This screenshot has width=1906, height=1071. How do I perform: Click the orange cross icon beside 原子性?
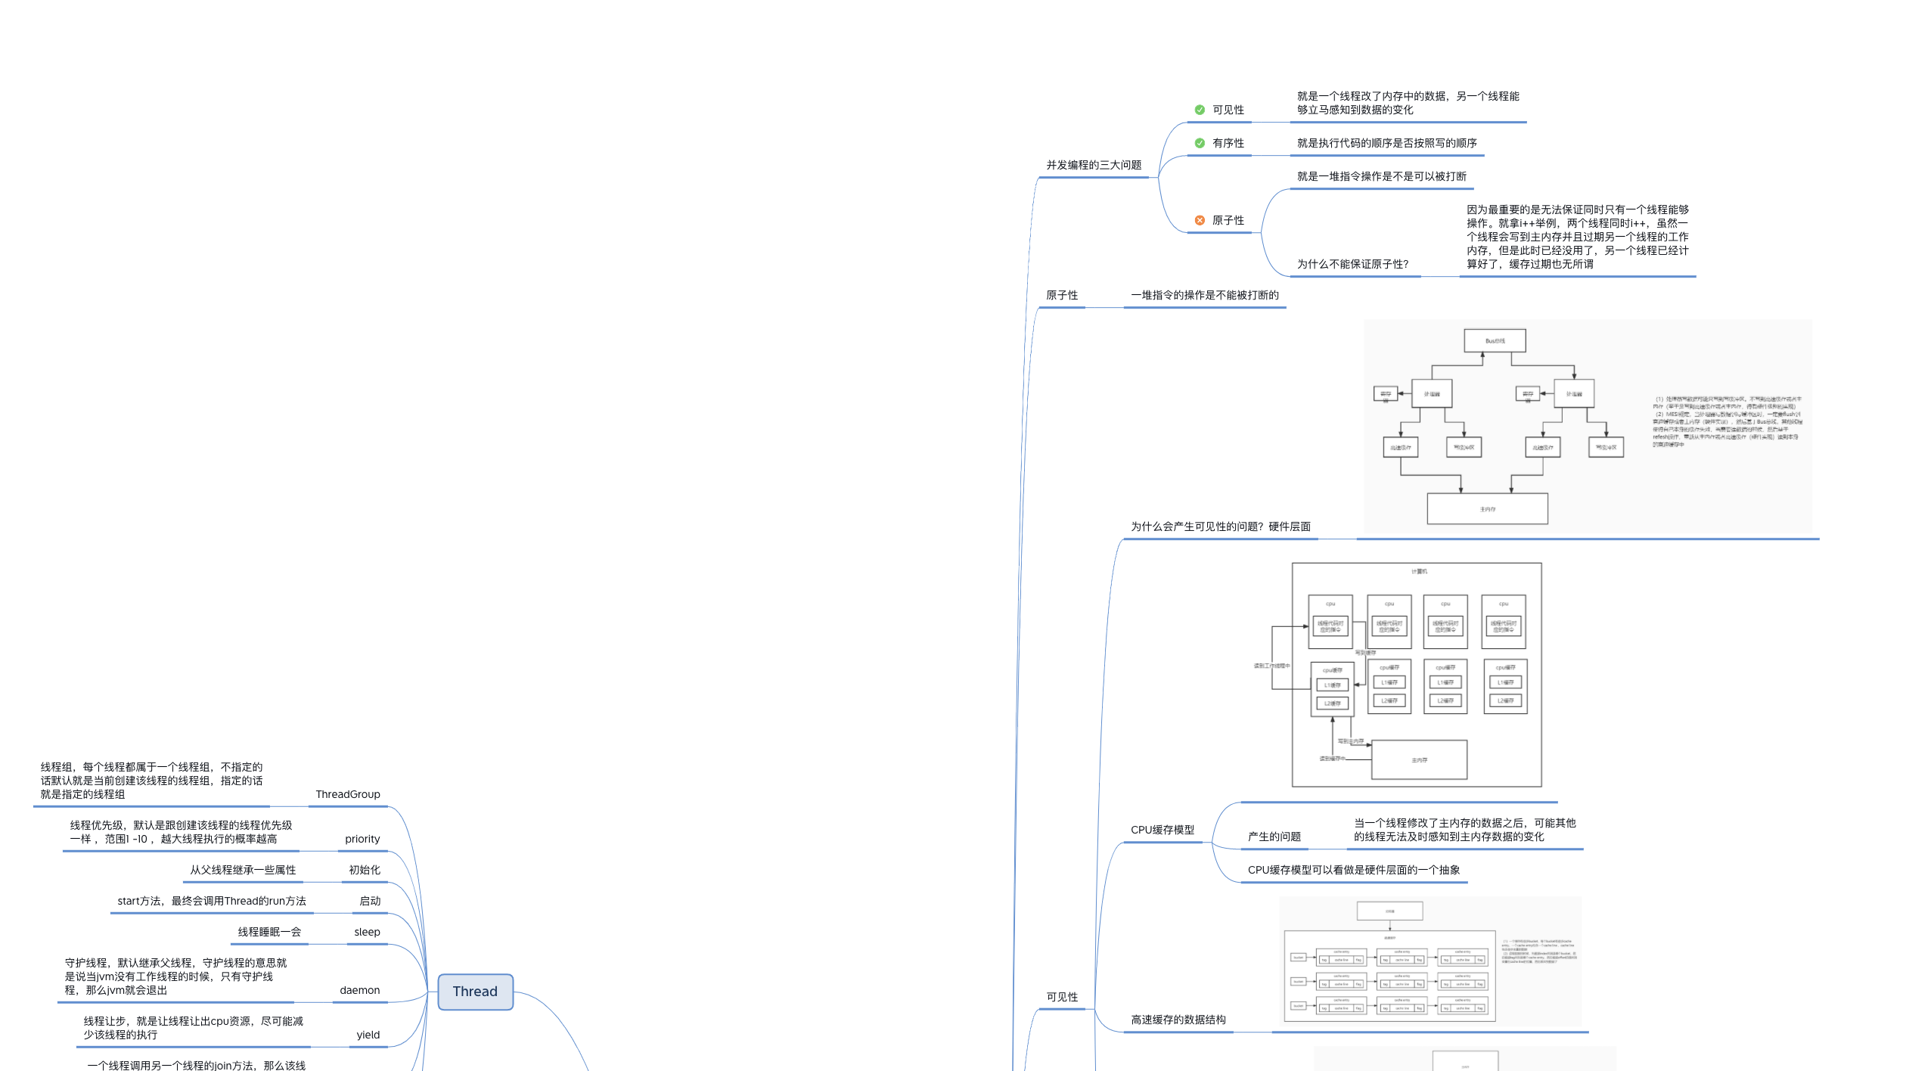coord(1200,220)
